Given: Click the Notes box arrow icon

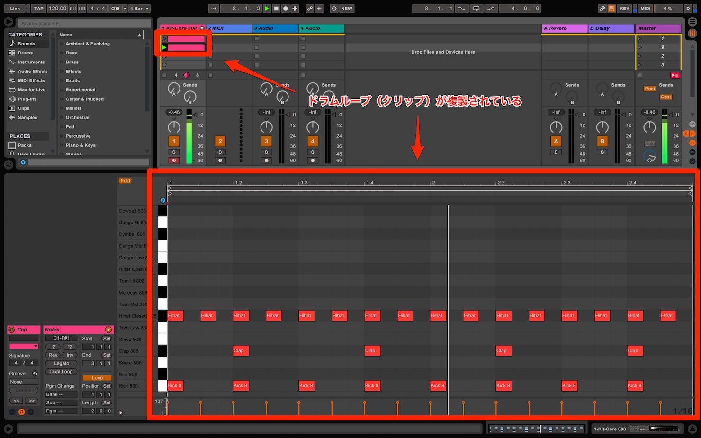Looking at the screenshot, I should tap(108, 330).
